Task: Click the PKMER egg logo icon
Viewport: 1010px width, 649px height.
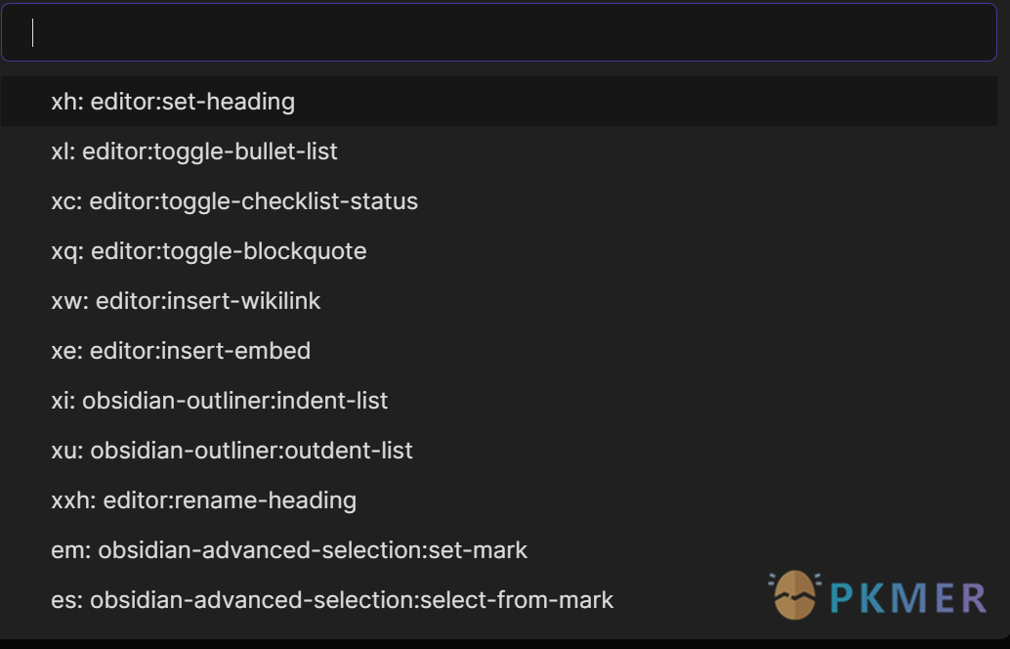Action: [795, 595]
